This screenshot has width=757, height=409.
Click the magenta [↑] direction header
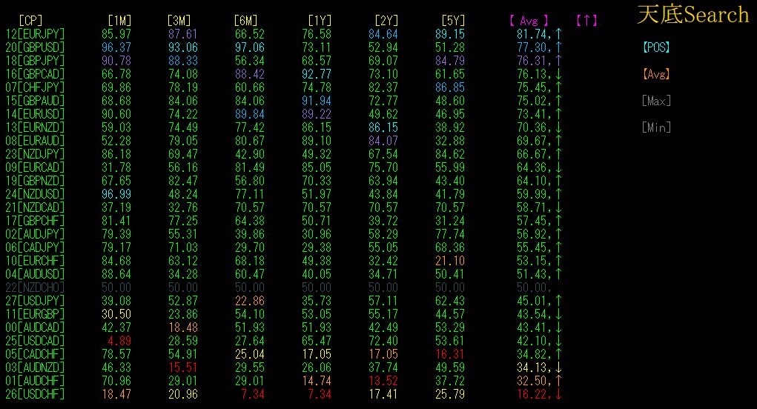coord(586,21)
